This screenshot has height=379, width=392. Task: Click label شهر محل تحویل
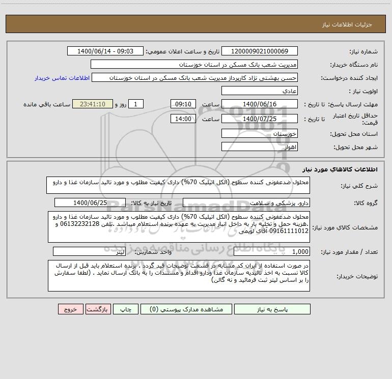tap(356, 147)
